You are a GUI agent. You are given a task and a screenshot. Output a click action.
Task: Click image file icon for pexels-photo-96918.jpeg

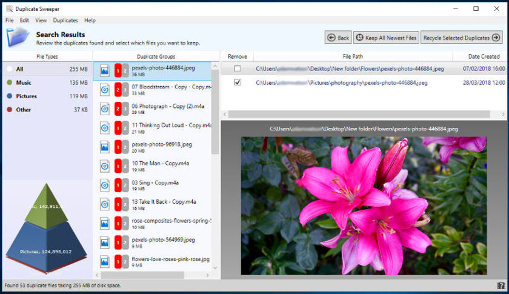(x=104, y=147)
